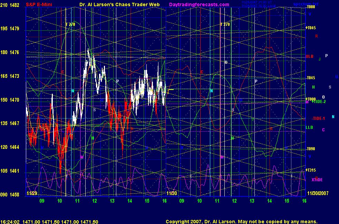Select the Dr. Al Larson's Chaos Trader Web heading
The width and height of the screenshot is (339, 224).
click(119, 4)
